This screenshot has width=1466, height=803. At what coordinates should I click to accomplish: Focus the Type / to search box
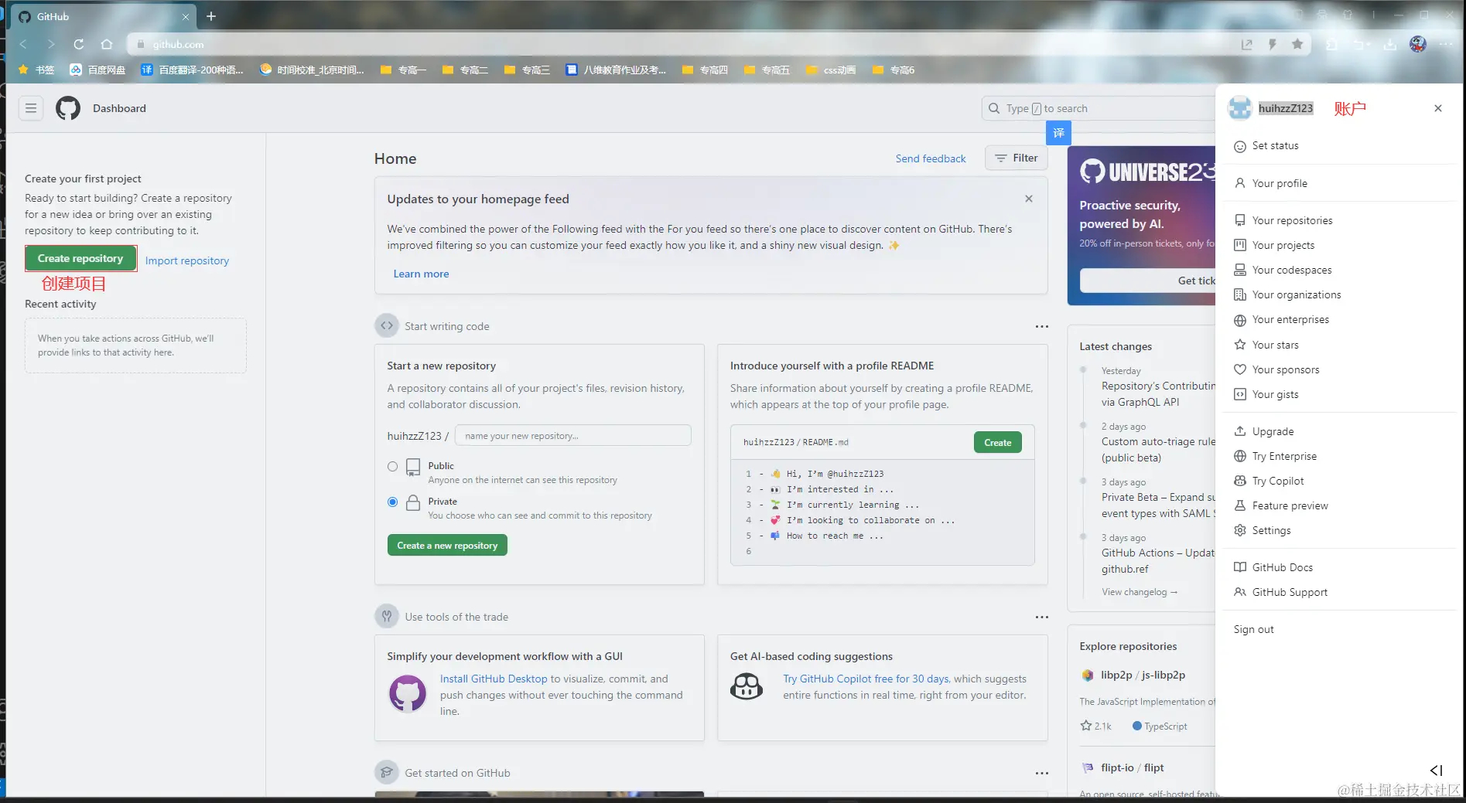pyautogui.click(x=1099, y=108)
